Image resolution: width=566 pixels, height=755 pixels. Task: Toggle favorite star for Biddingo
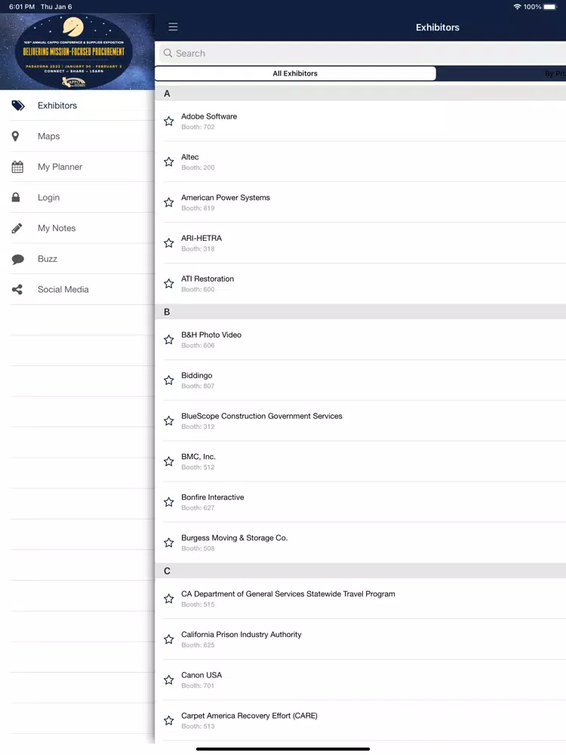click(x=168, y=381)
